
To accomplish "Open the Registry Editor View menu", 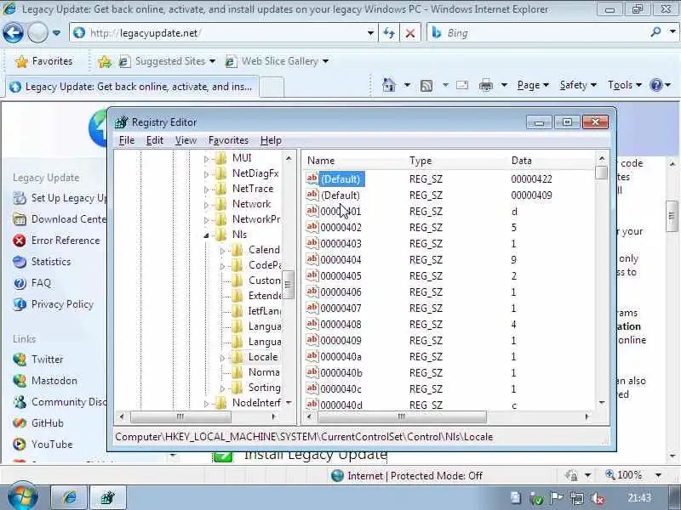I will point(186,140).
